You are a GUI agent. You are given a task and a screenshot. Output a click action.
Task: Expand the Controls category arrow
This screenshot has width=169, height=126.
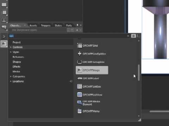pyautogui.click(x=11, y=47)
